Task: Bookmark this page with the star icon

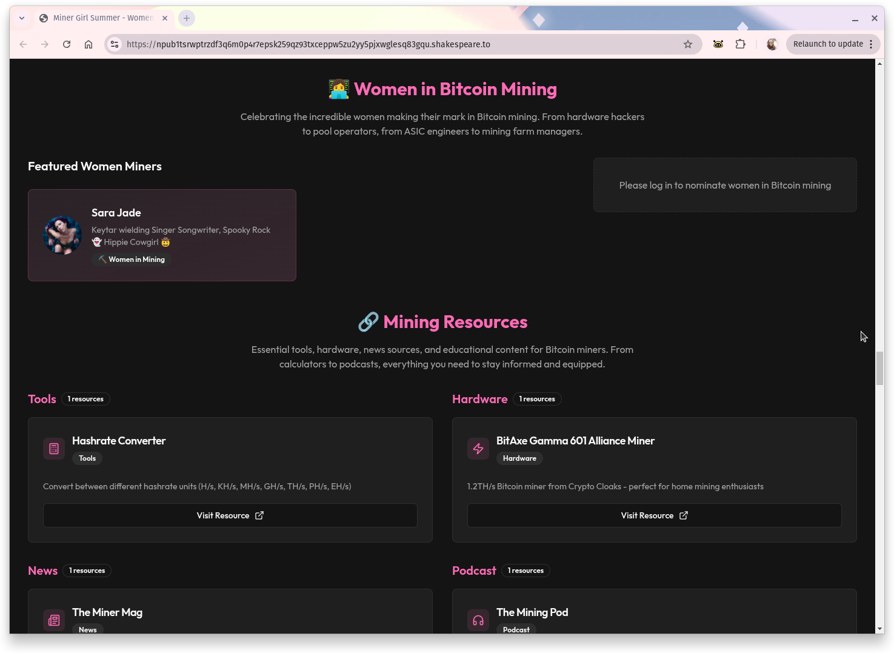Action: [x=687, y=44]
